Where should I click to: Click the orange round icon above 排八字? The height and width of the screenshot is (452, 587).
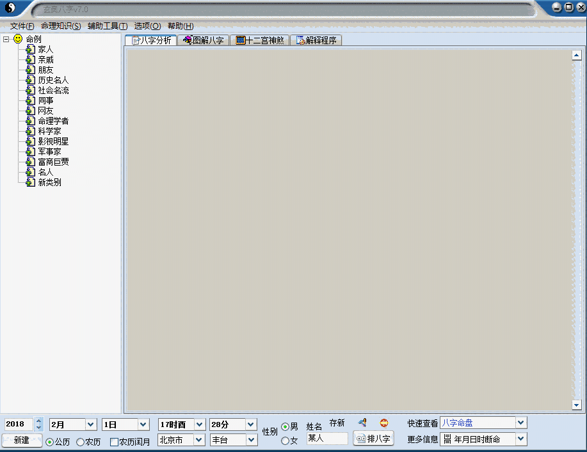[383, 423]
